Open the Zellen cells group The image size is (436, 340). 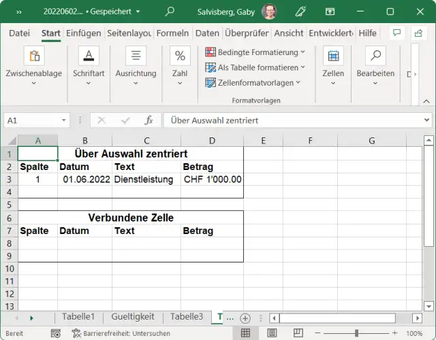tap(333, 63)
